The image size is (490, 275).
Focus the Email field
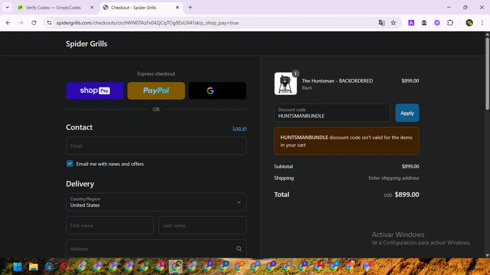click(156, 146)
